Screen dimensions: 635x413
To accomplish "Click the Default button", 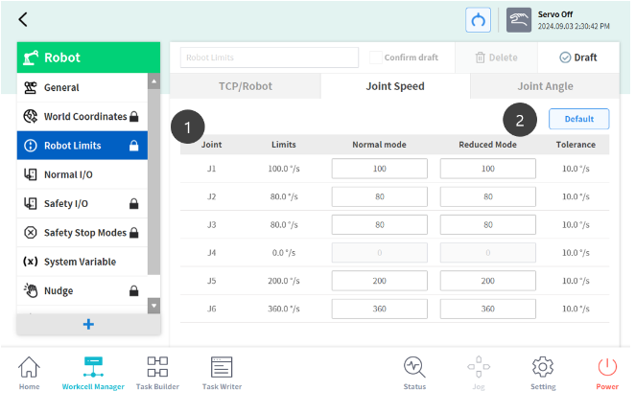I will coord(578,120).
